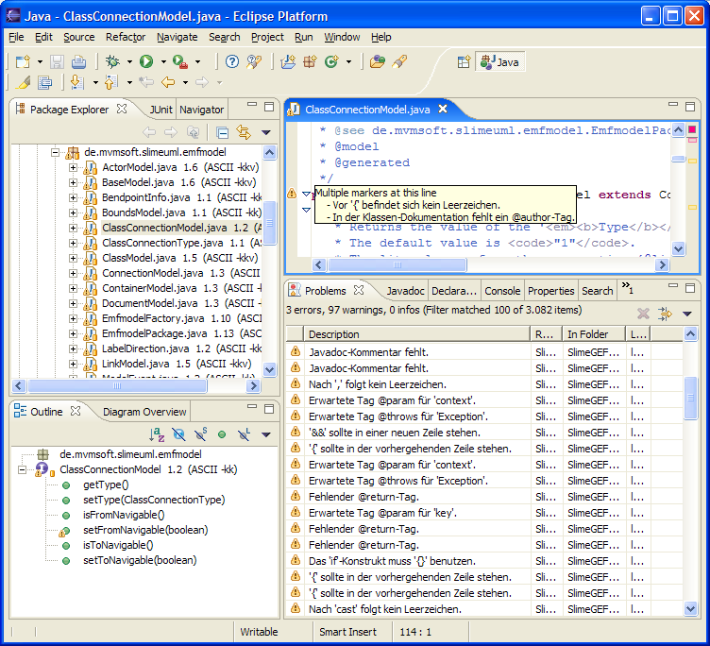The image size is (710, 646).
Task: Open Problems view menu triangle
Action: (x=687, y=314)
